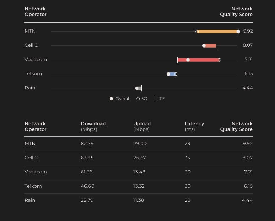
Task: Click Vodacom's 61.36 download value
Action: pyautogui.click(x=87, y=172)
